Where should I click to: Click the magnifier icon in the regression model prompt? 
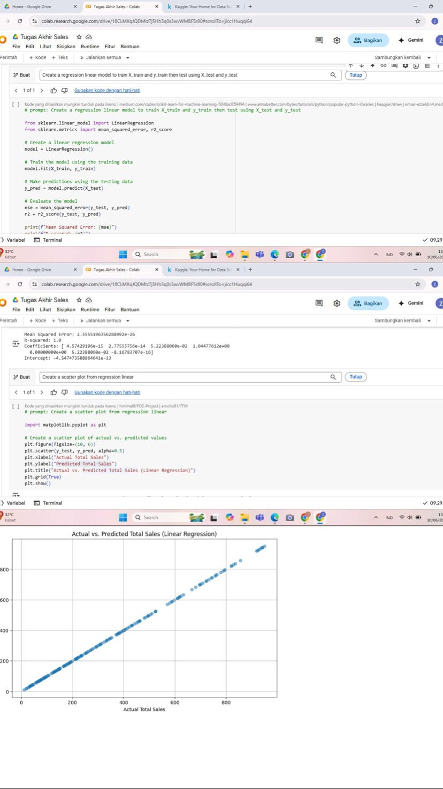pos(333,75)
